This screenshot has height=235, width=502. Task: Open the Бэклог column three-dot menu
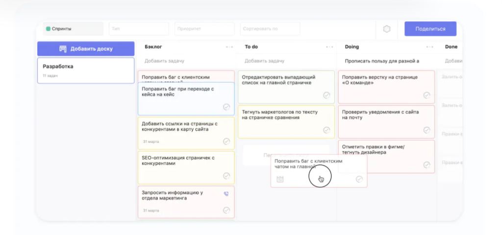point(229,47)
